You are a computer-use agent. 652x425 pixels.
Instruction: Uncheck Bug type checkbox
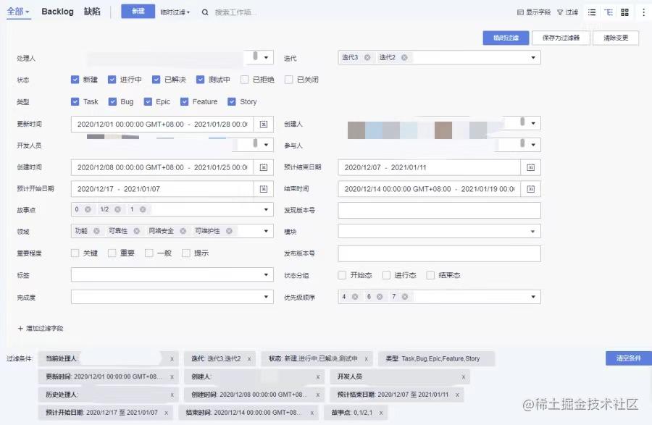click(x=112, y=101)
